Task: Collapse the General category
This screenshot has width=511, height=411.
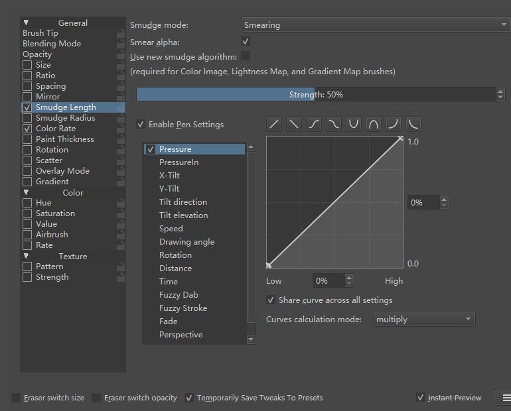Action: [x=27, y=23]
